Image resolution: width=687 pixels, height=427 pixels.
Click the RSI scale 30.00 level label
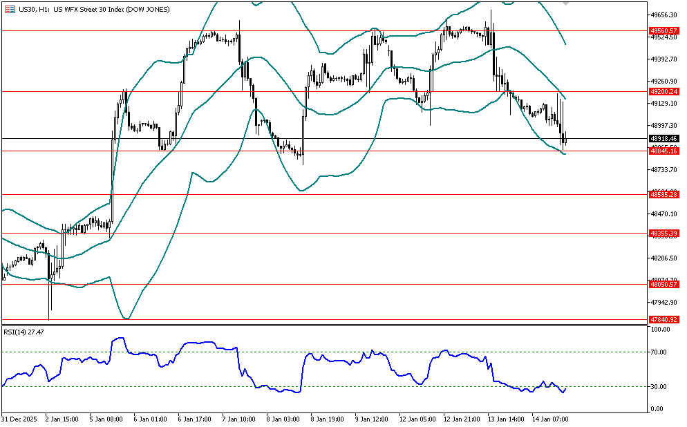pos(659,387)
